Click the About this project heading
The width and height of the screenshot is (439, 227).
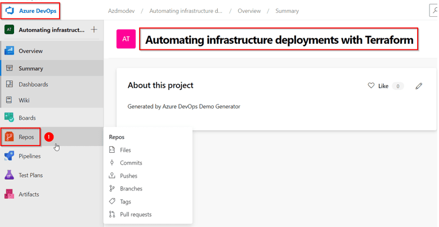coord(160,85)
